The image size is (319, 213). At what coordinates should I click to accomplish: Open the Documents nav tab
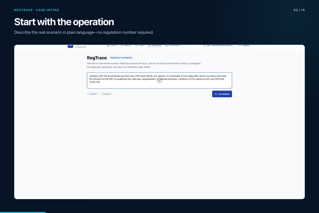[173, 46]
